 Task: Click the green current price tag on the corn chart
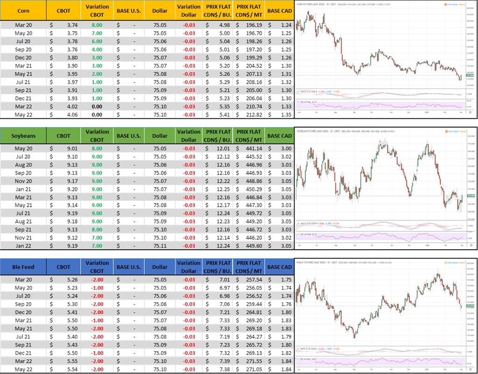[471, 75]
